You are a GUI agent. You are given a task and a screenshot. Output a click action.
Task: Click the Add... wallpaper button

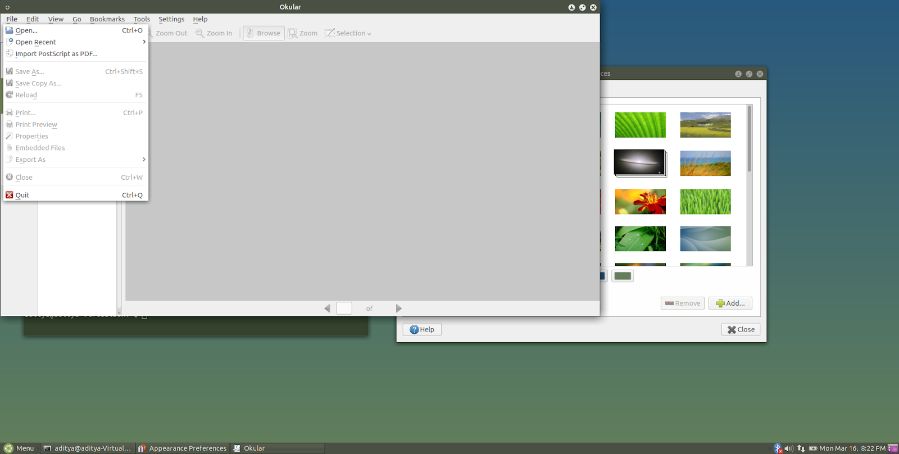pos(730,303)
